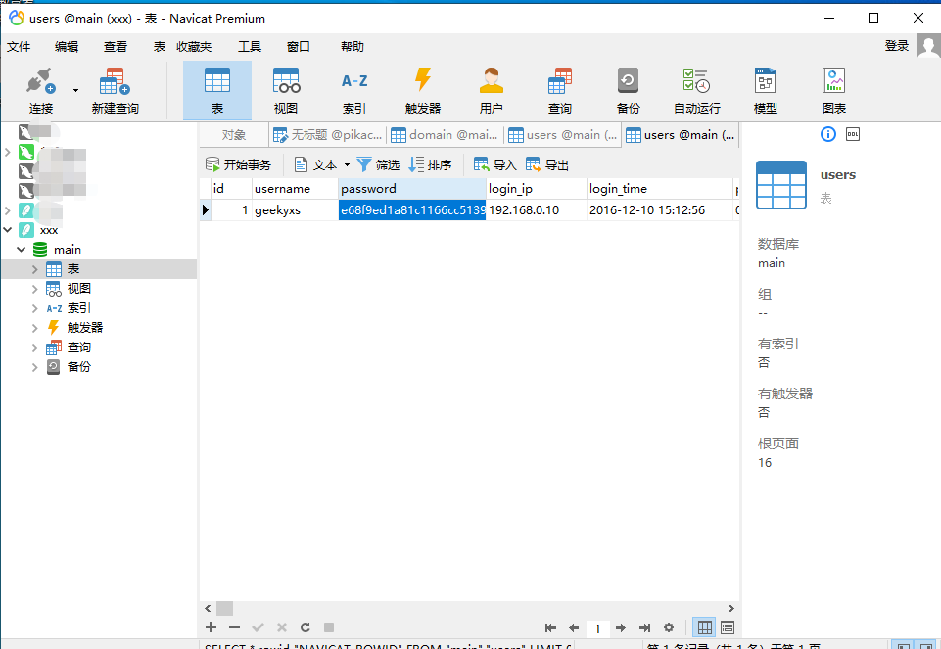Expand the 查询 queries tree node
Screen dimensions: 941x649
point(35,348)
